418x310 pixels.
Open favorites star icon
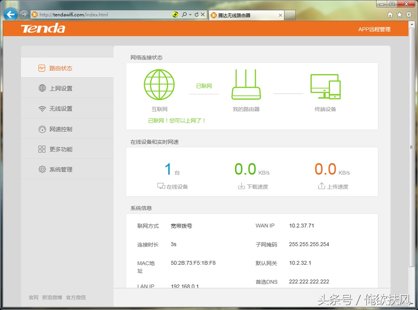(399, 15)
